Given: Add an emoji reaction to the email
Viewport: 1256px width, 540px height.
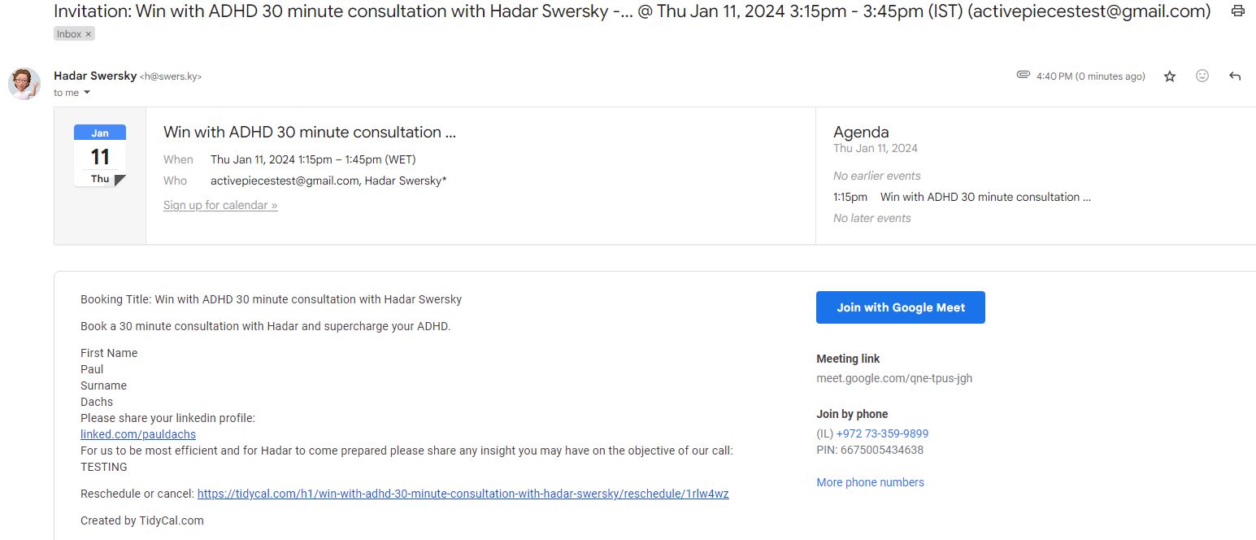Looking at the screenshot, I should coord(1202,76).
